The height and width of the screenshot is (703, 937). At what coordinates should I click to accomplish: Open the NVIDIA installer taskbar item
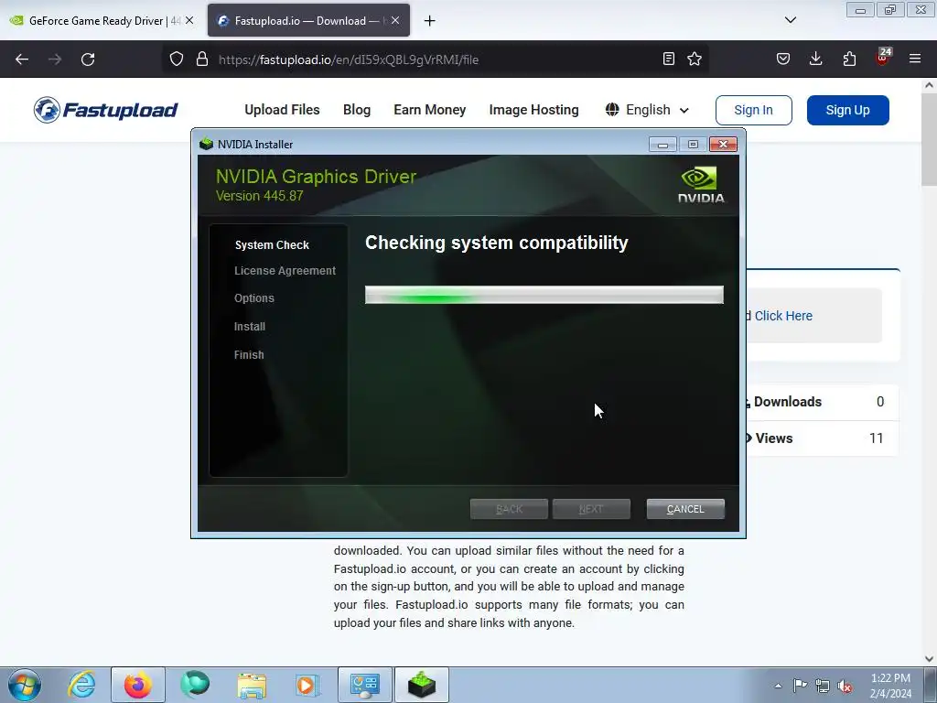point(421,685)
